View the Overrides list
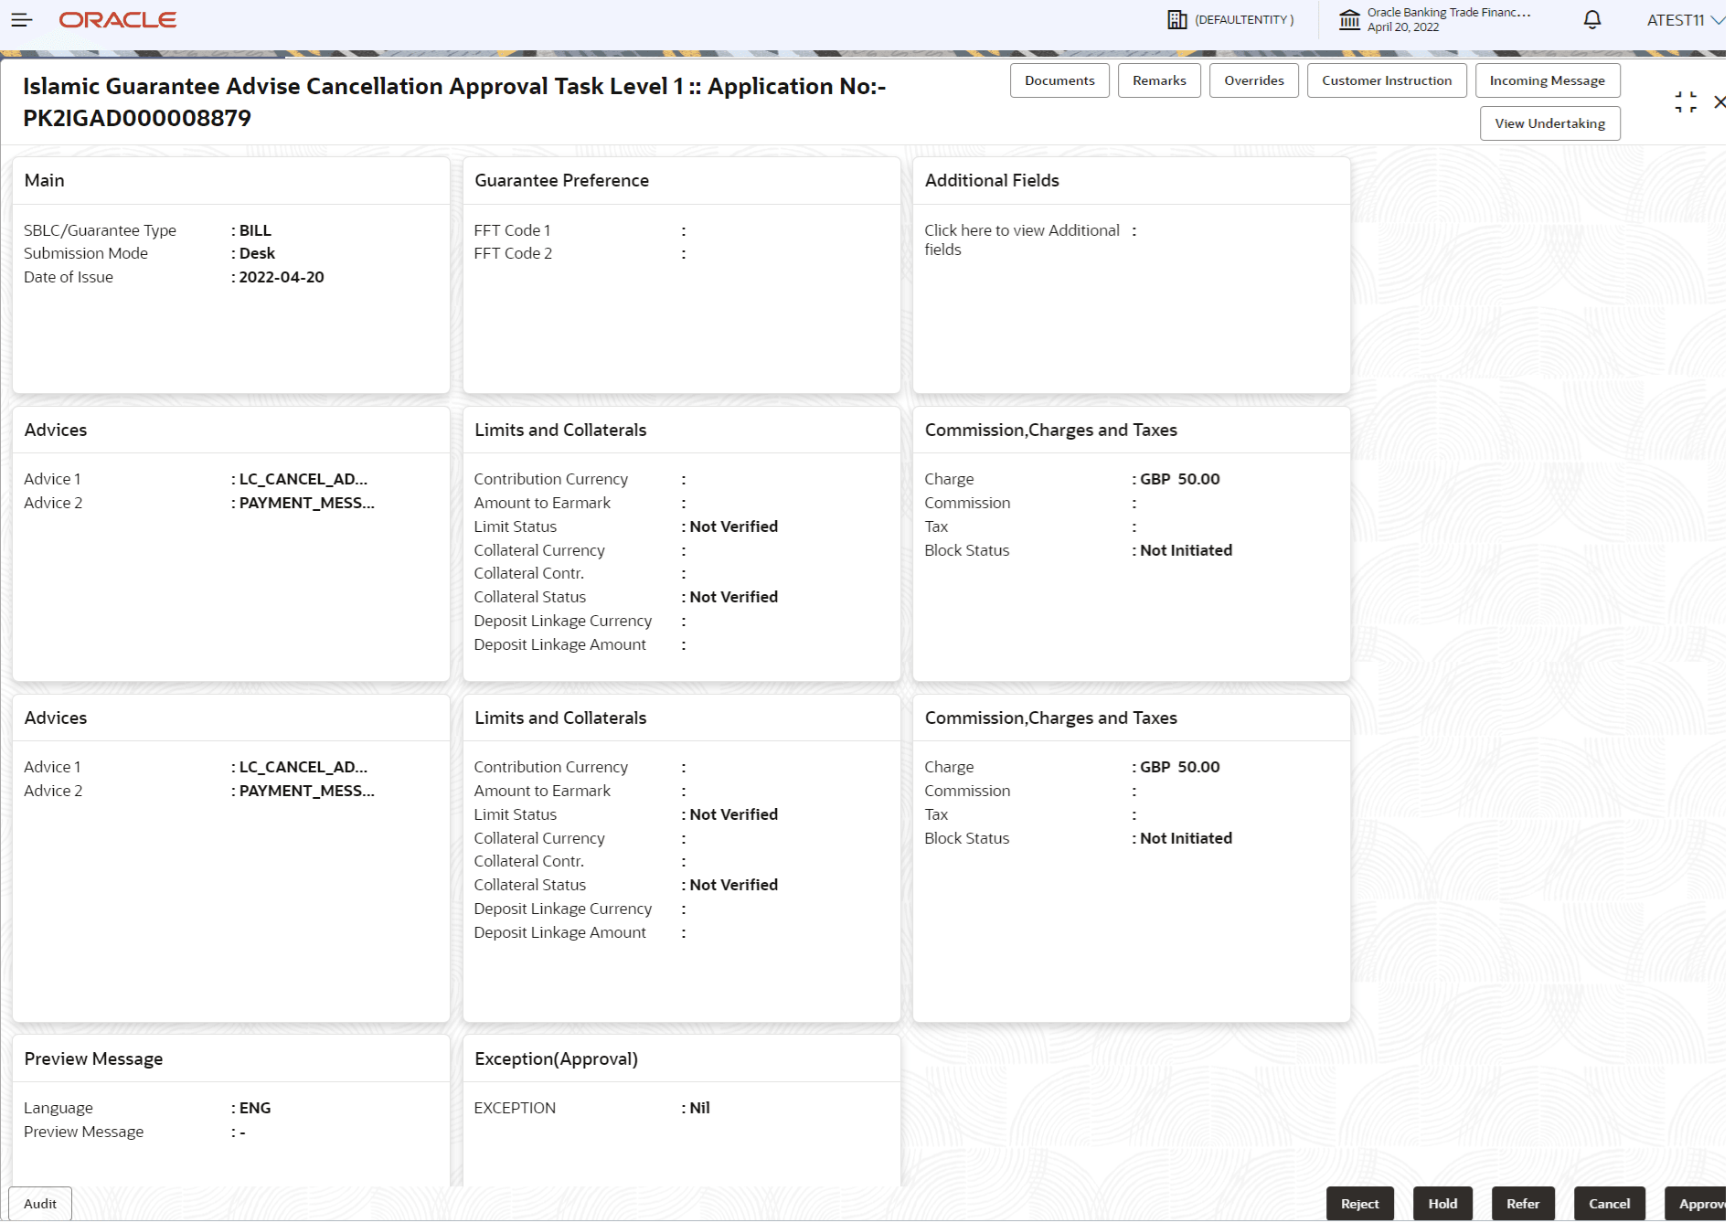Image resolution: width=1735 pixels, height=1223 pixels. tap(1253, 80)
